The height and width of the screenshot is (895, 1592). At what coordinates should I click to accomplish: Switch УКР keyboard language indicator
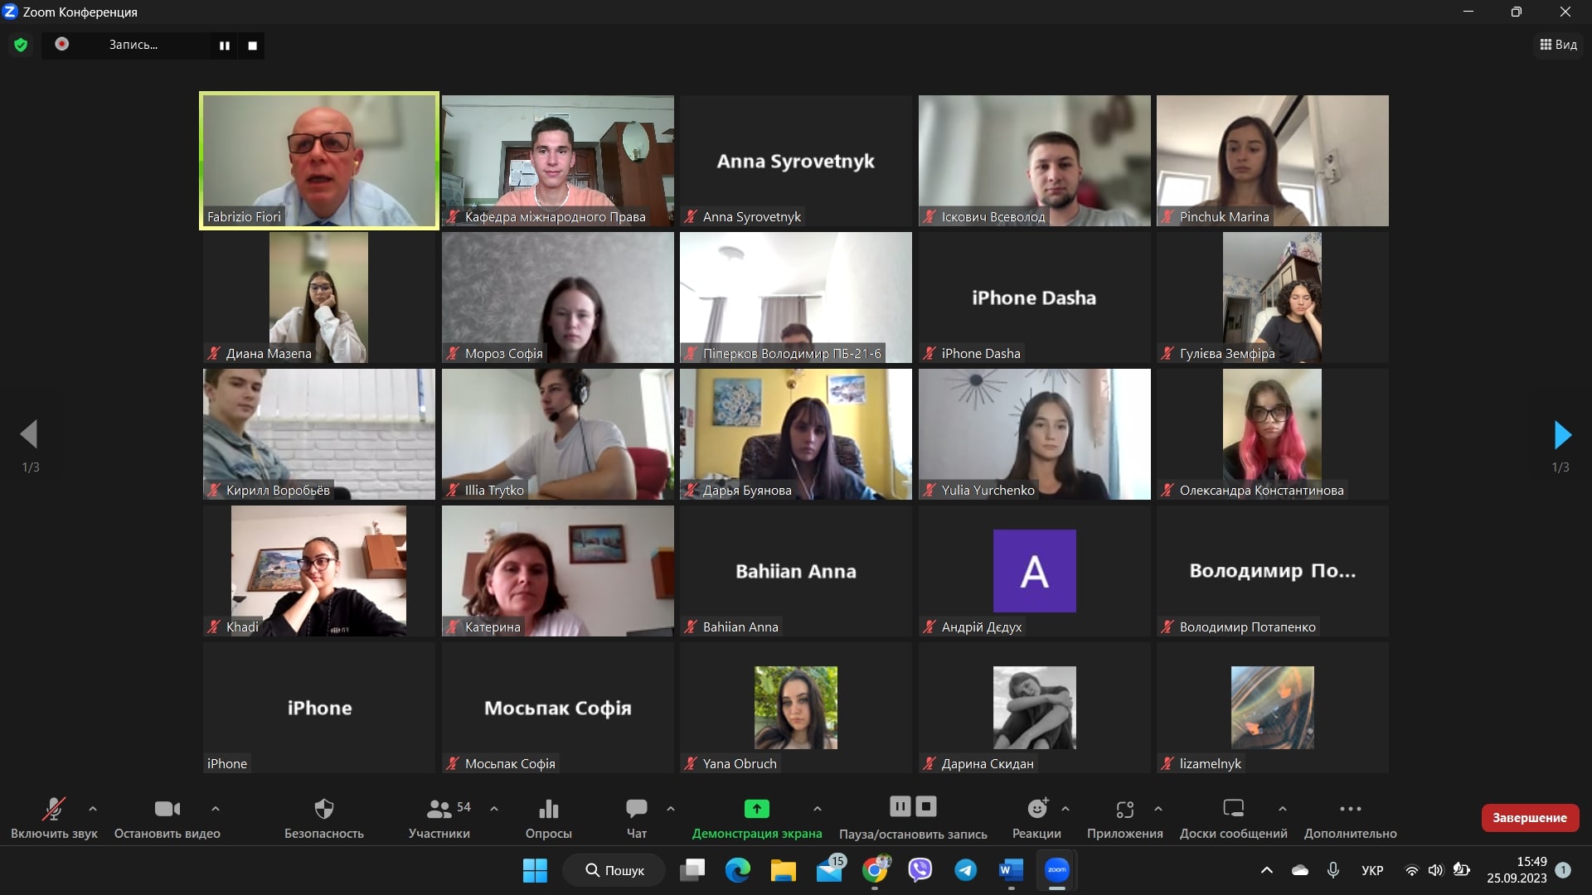point(1372,870)
